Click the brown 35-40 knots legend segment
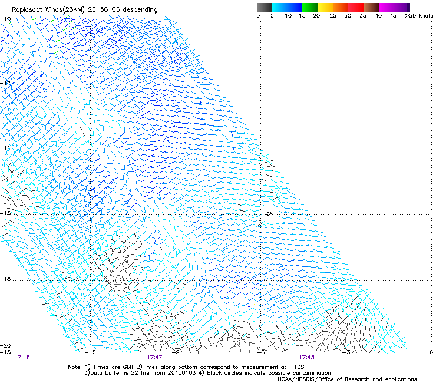436x383 pixels. pyautogui.click(x=371, y=7)
